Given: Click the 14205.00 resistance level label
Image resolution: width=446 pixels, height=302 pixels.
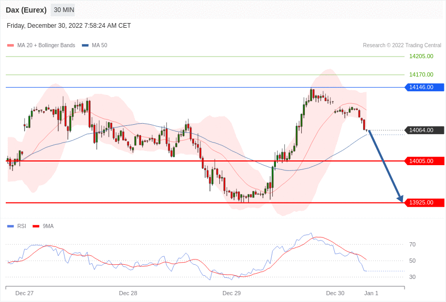Looking at the screenshot, I should tap(421, 56).
